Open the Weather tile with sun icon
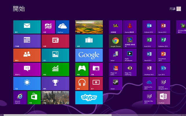186x116 pixels. 27,84
